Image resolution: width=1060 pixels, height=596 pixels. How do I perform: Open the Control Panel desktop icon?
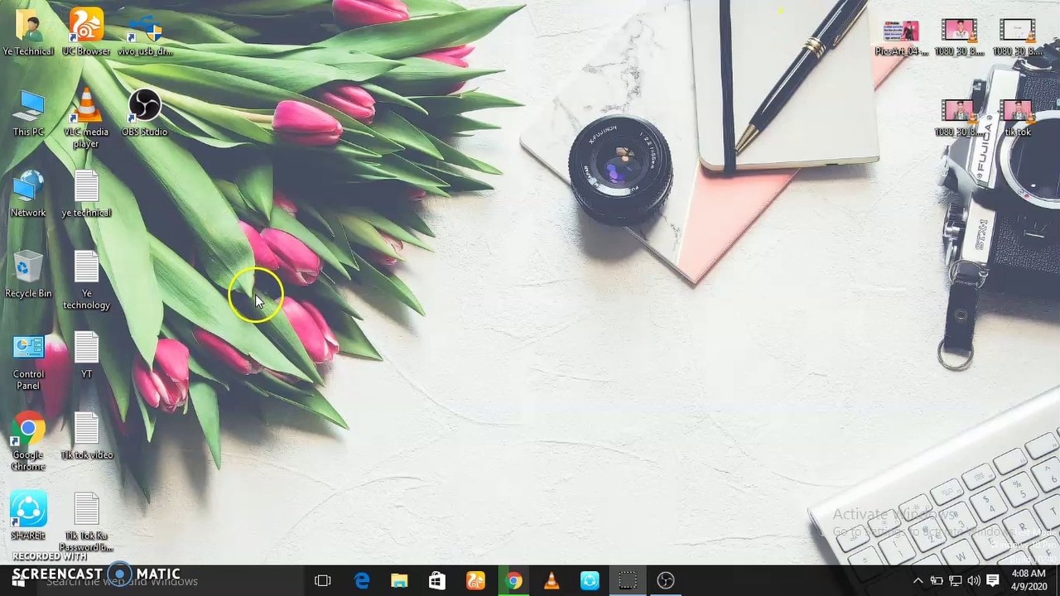[28, 361]
